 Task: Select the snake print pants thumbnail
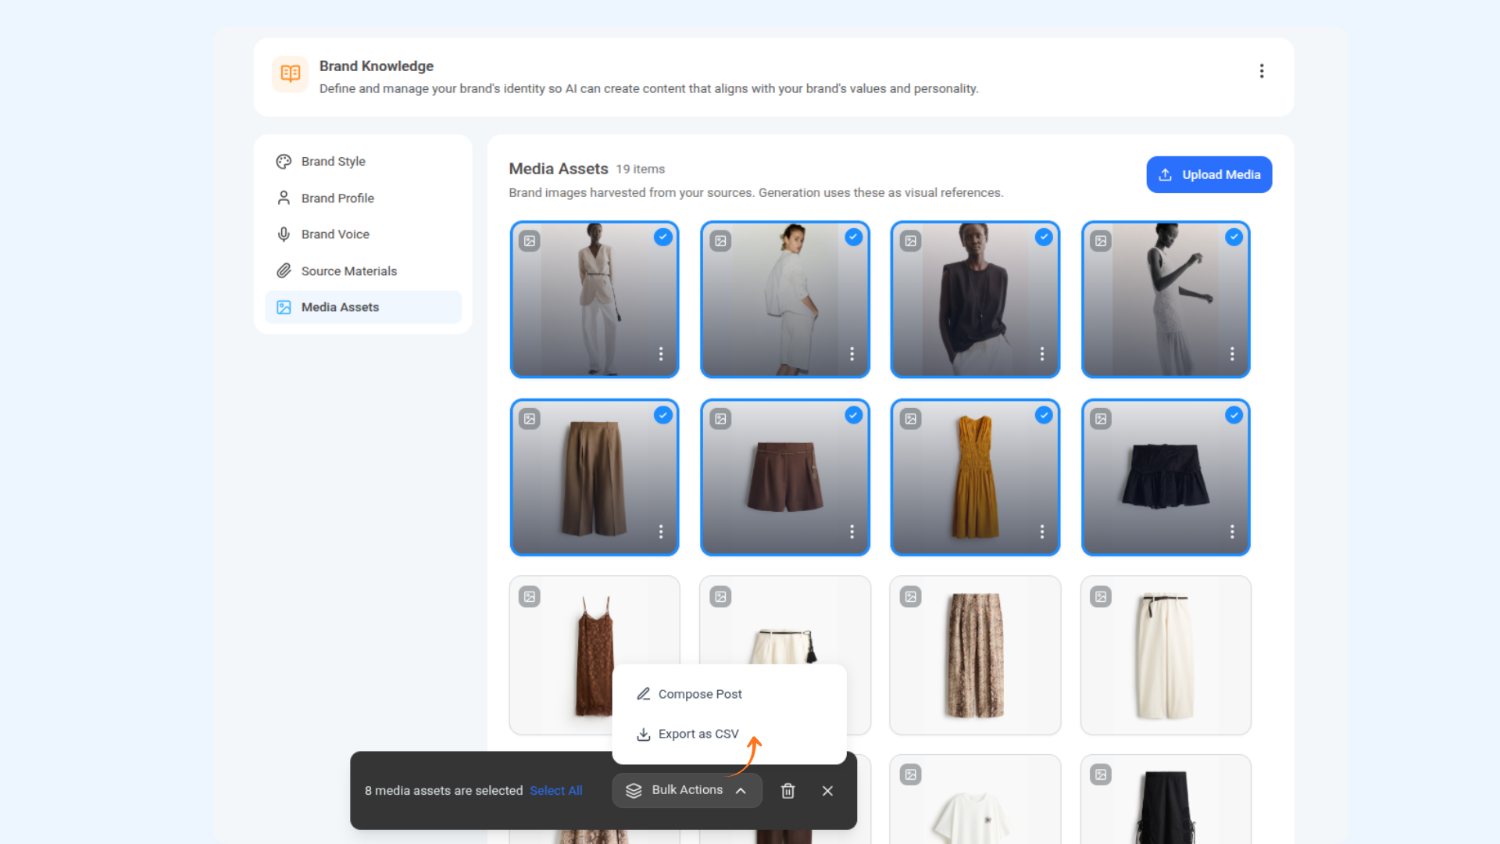pyautogui.click(x=975, y=656)
